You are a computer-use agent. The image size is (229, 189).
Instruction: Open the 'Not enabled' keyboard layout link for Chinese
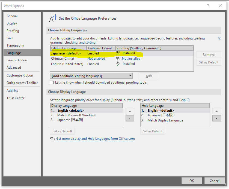click(96, 59)
